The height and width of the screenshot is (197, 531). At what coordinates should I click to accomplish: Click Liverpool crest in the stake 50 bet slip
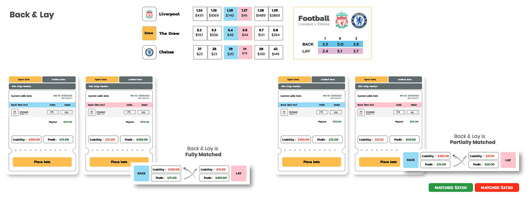(360, 112)
